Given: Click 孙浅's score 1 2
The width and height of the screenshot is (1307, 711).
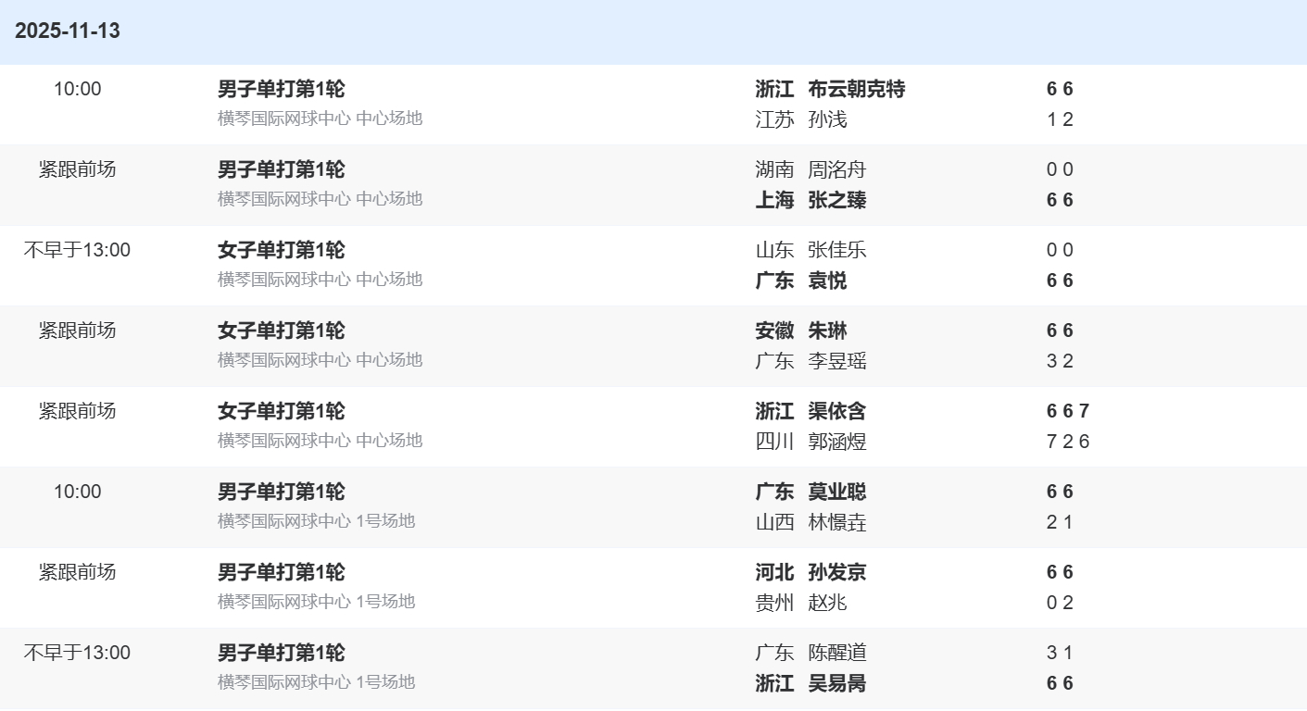Looking at the screenshot, I should pos(1060,119).
